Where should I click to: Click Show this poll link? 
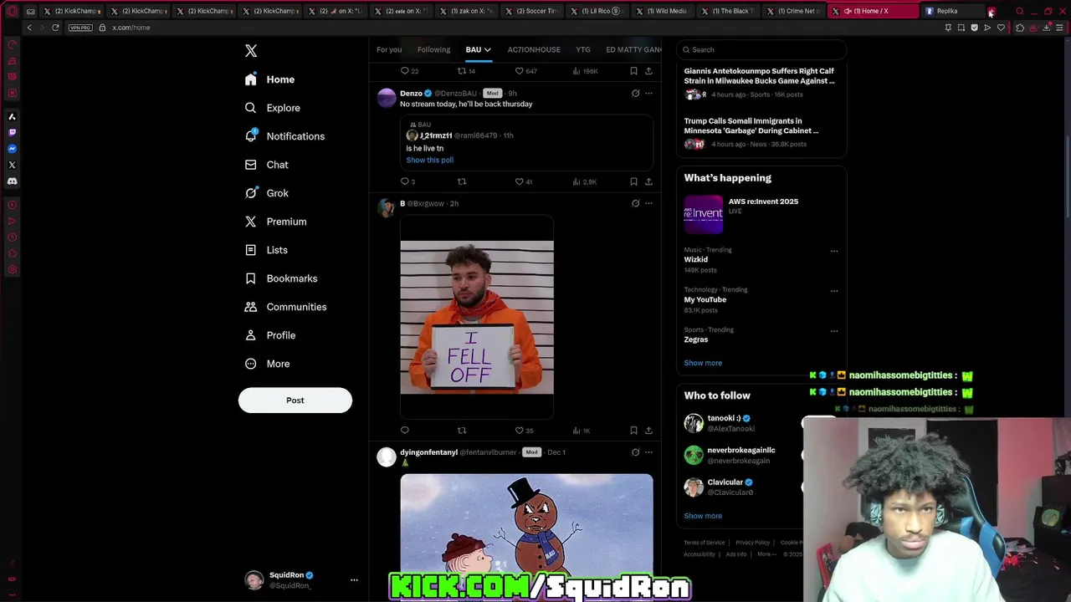[430, 160]
